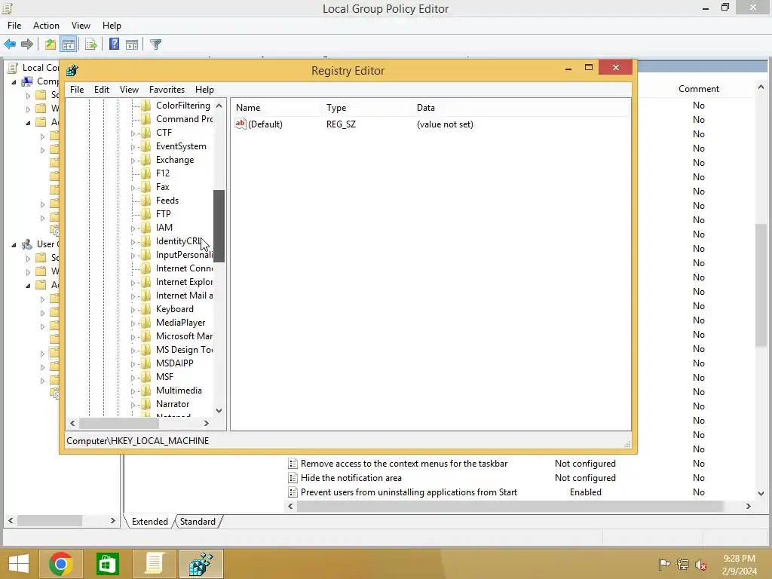Click the Remove access to context menus policy icon
Viewport: 772px width, 579px height.
pos(293,464)
